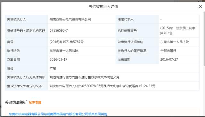Click the 立案日期 label
The width and height of the screenshot is (205, 117).
click(13, 59)
